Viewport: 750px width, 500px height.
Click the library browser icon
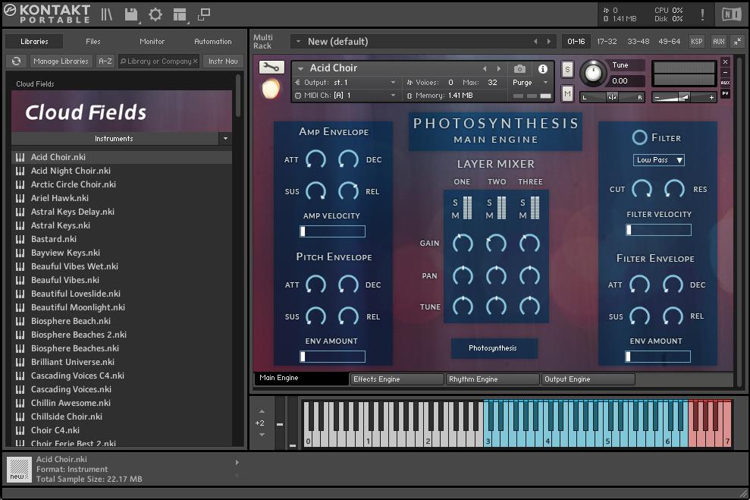(x=107, y=14)
